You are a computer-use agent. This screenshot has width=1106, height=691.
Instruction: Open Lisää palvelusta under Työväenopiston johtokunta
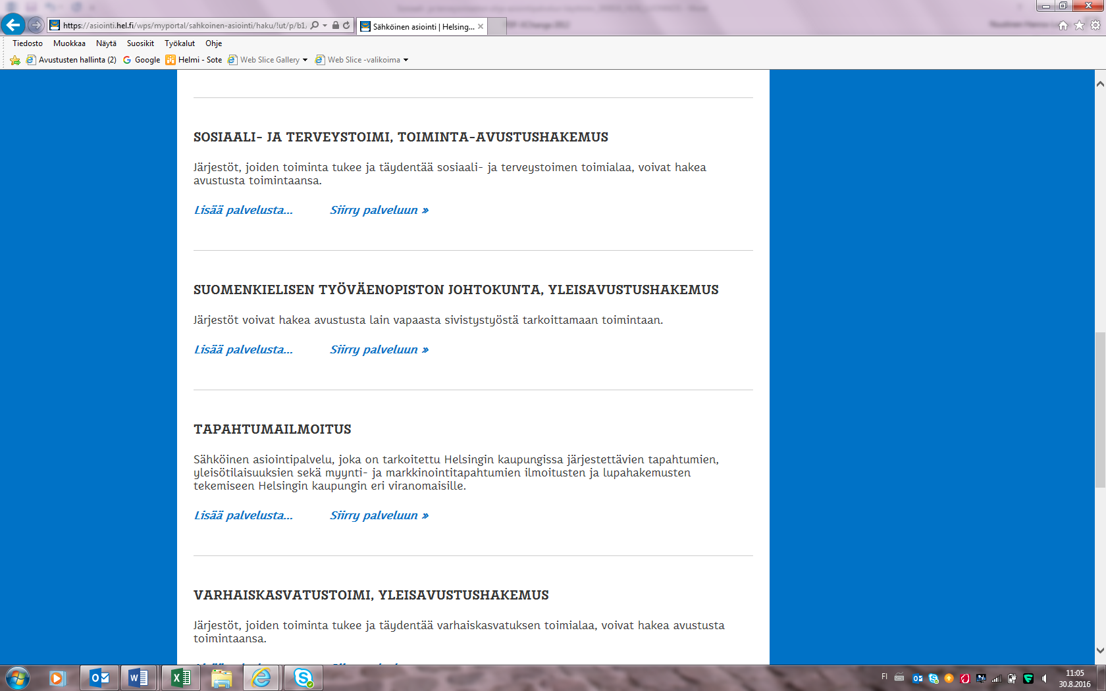pyautogui.click(x=243, y=349)
